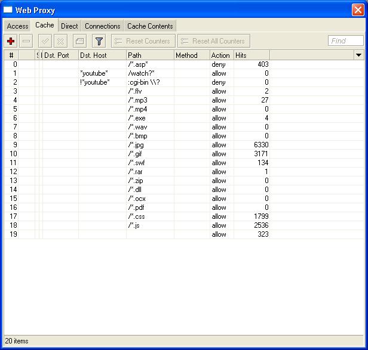Viewport: 368px width, 350px height.
Task: Select the /*.gif rule row
Action: click(184, 154)
